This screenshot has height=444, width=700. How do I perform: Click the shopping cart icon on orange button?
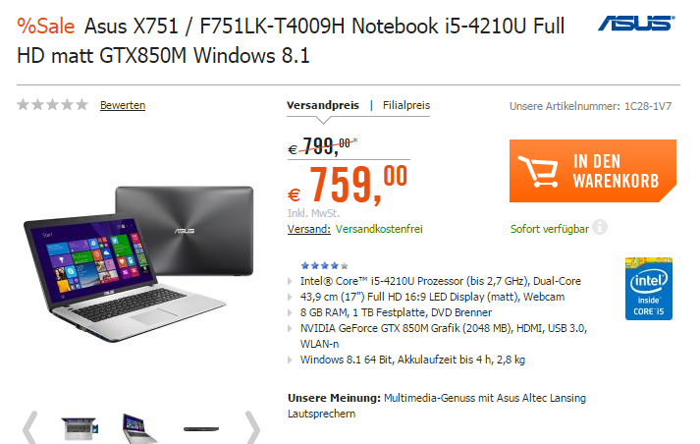coord(538,171)
